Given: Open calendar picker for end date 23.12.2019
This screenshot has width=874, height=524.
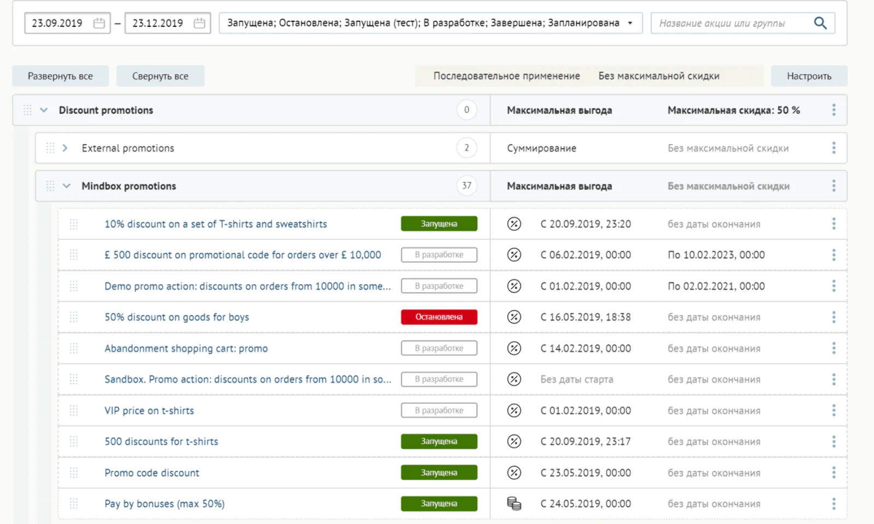Looking at the screenshot, I should point(199,23).
